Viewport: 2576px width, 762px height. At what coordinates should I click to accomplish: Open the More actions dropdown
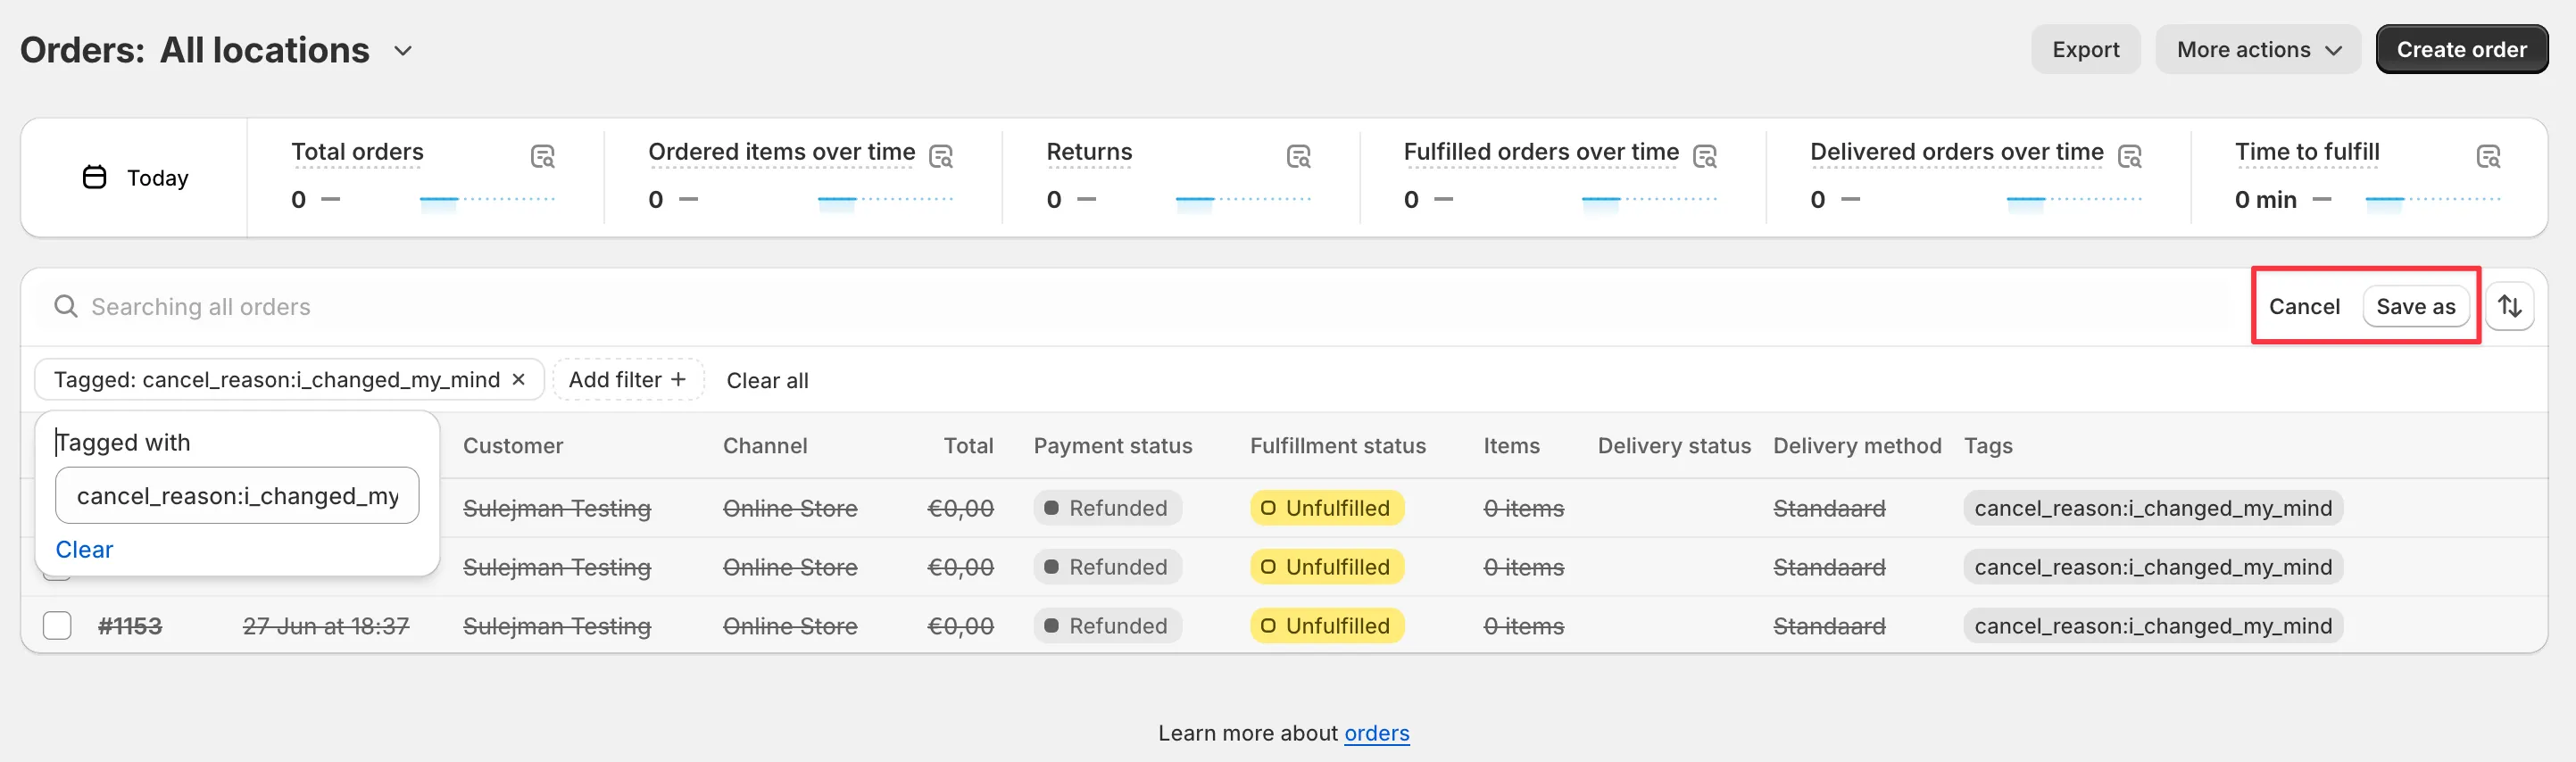click(x=2257, y=50)
